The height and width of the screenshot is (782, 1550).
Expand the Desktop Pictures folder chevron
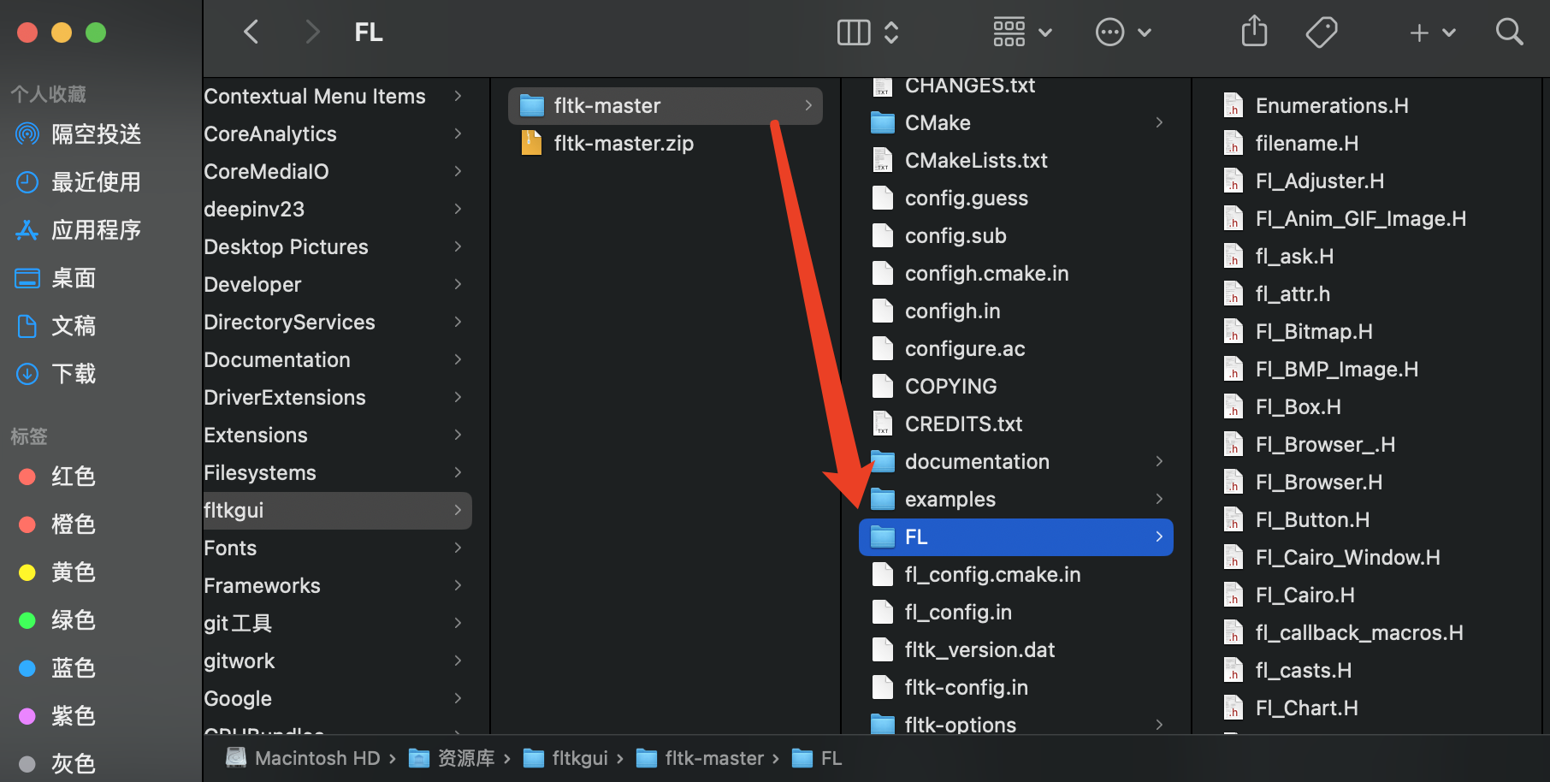point(458,246)
